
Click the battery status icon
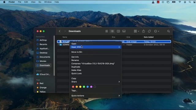click(174, 2)
